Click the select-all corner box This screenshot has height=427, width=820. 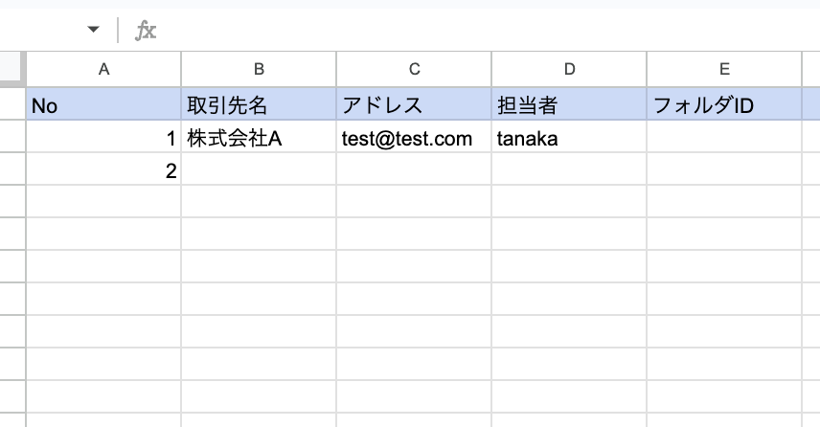click(12, 68)
